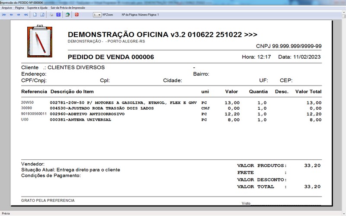Go to the first page arrow
Image resolution: width=346 pixels, height=216 pixels.
[4, 15]
